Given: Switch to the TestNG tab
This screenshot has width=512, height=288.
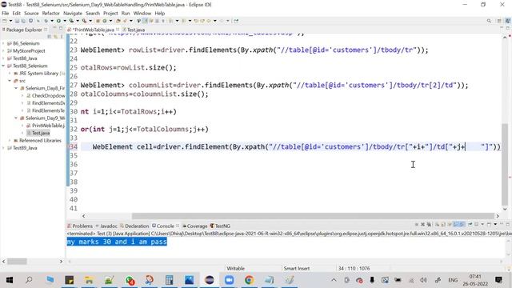Looking at the screenshot, I should [x=220, y=226].
